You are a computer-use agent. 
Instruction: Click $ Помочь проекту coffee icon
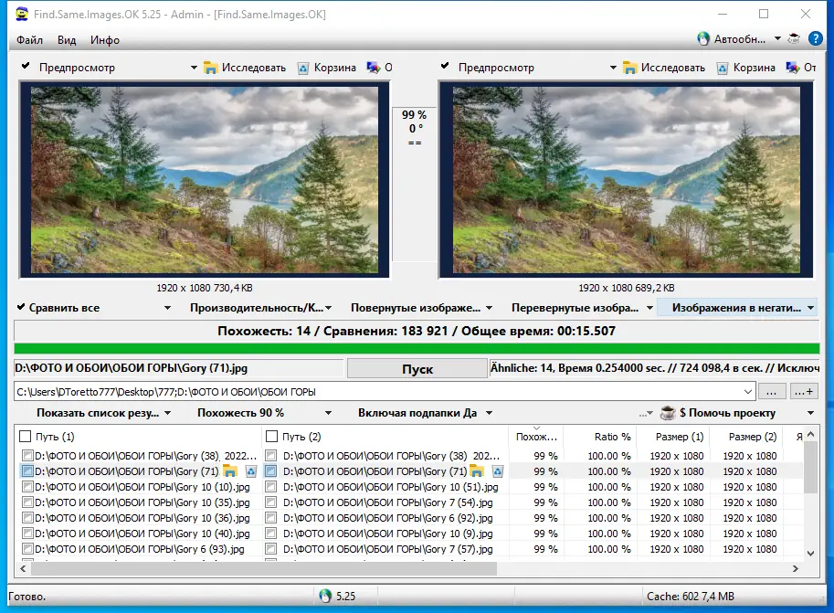[x=668, y=413]
